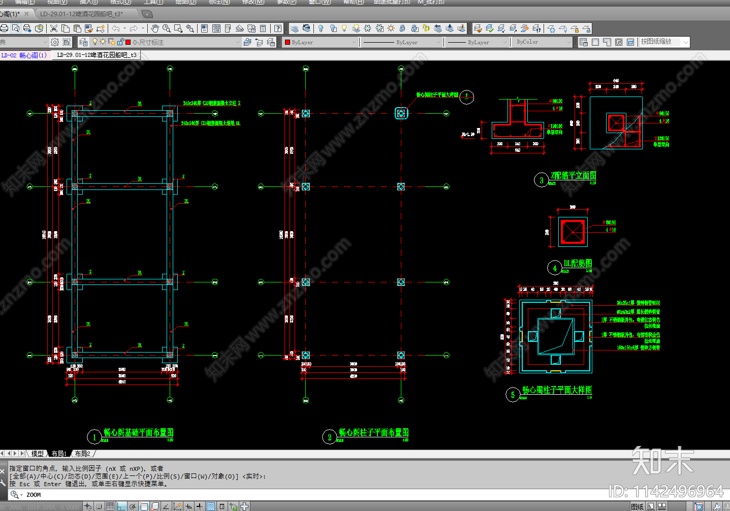Toggle Lineweight display in status bar
Image resolution: width=730 pixels, height=511 pixels.
coord(199,506)
